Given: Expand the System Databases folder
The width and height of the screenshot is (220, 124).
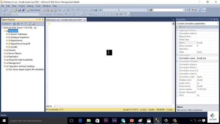Looking at the screenshot, I should tap(7, 34).
